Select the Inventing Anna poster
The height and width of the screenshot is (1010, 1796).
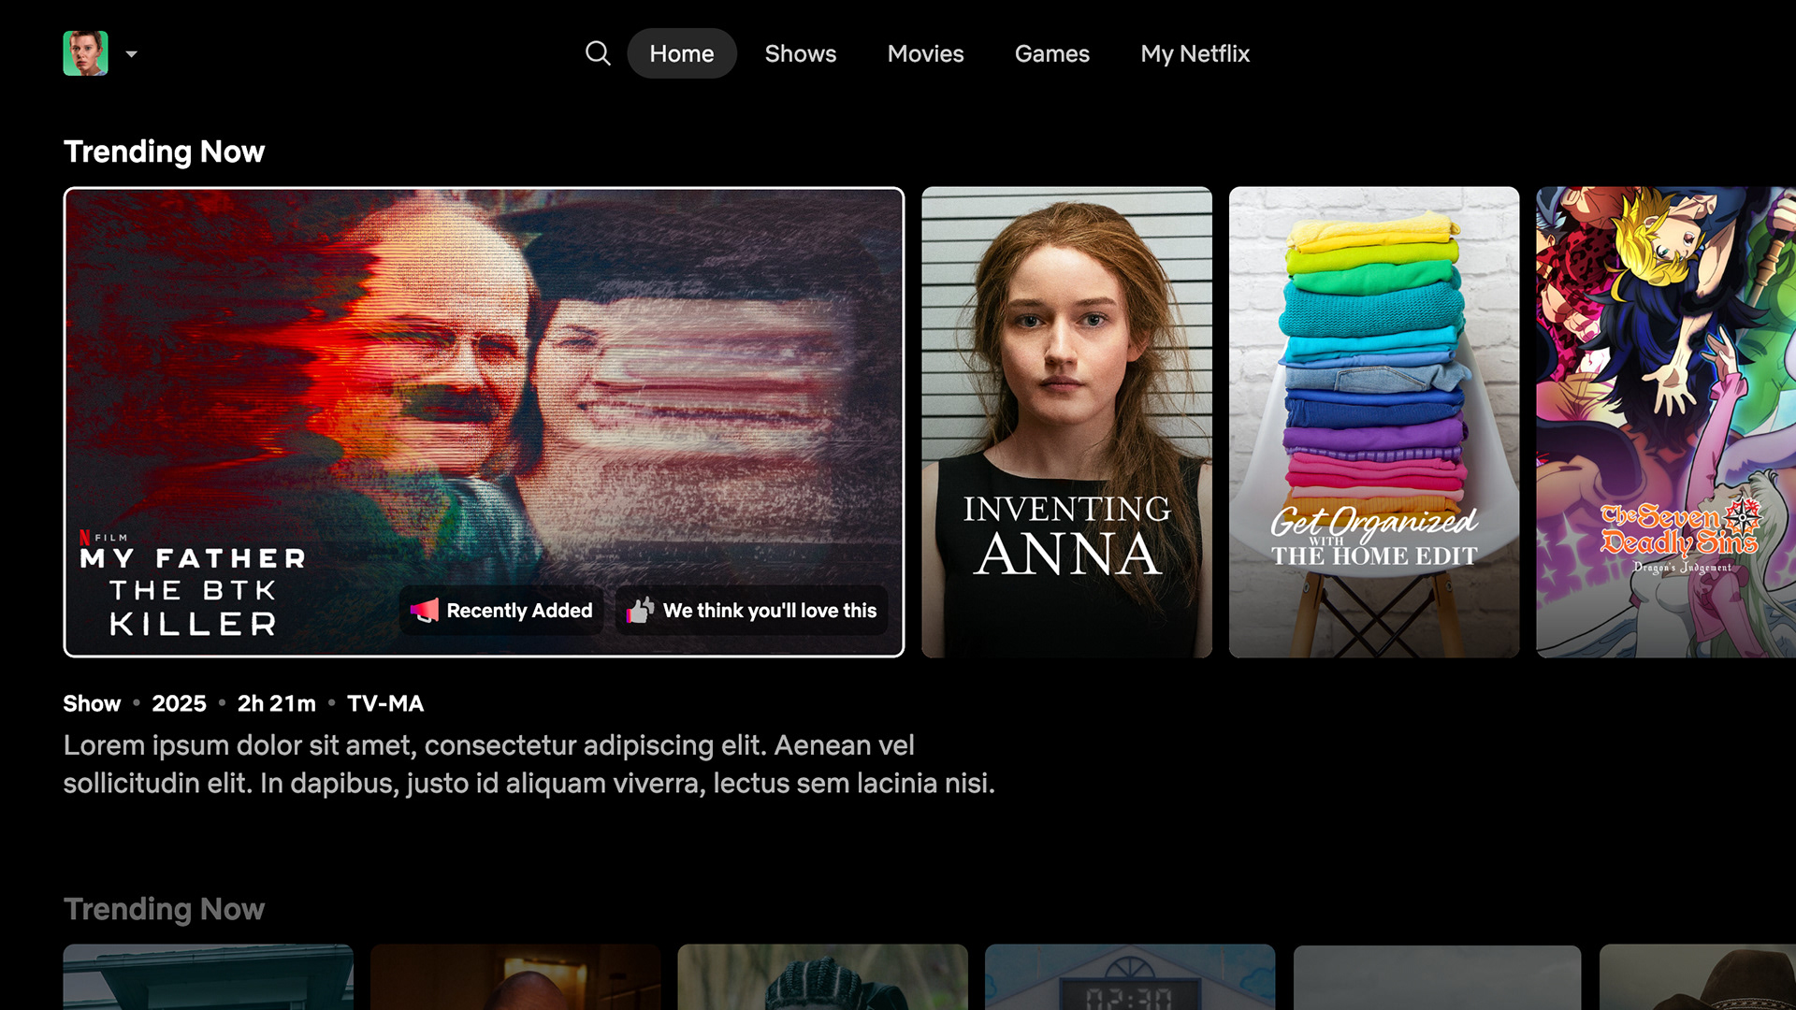click(x=1066, y=421)
